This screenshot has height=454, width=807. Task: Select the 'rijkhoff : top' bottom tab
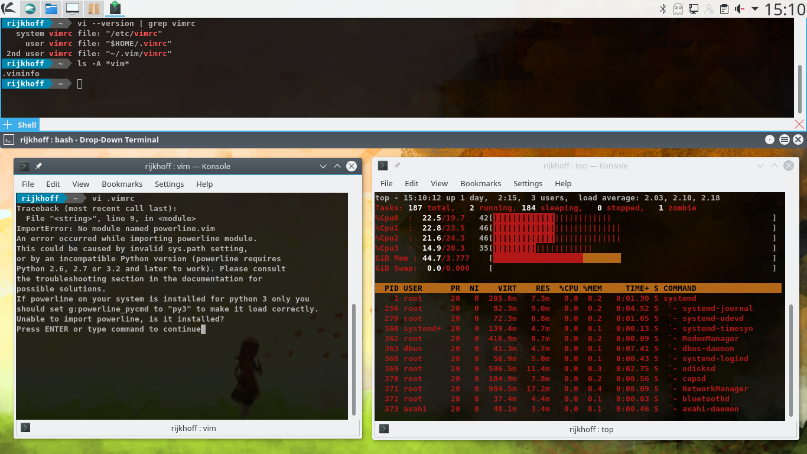point(591,429)
